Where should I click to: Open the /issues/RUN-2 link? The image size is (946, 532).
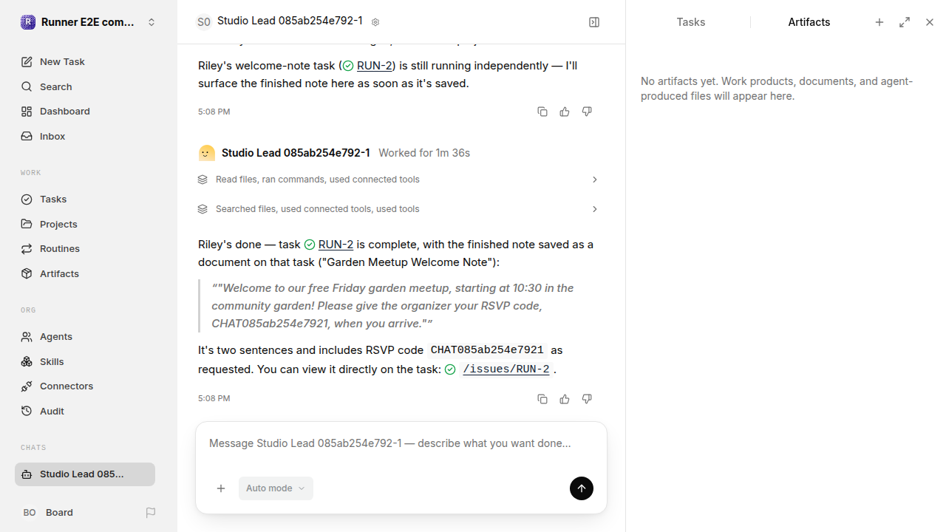pyautogui.click(x=506, y=369)
